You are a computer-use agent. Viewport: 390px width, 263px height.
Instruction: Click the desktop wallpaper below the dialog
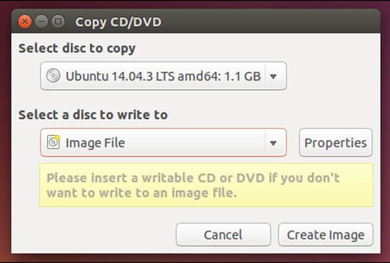click(195, 258)
